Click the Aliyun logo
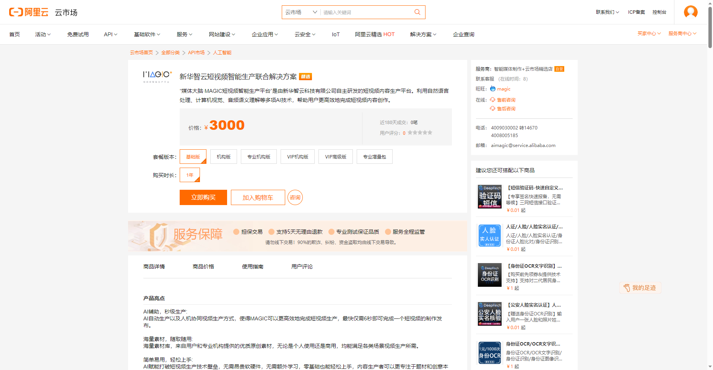The image size is (713, 370). pos(29,12)
